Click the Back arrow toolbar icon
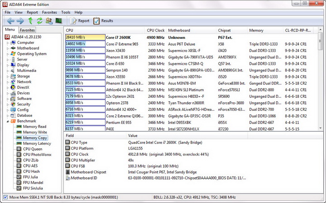The width and height of the screenshot is (326, 203). (10, 21)
